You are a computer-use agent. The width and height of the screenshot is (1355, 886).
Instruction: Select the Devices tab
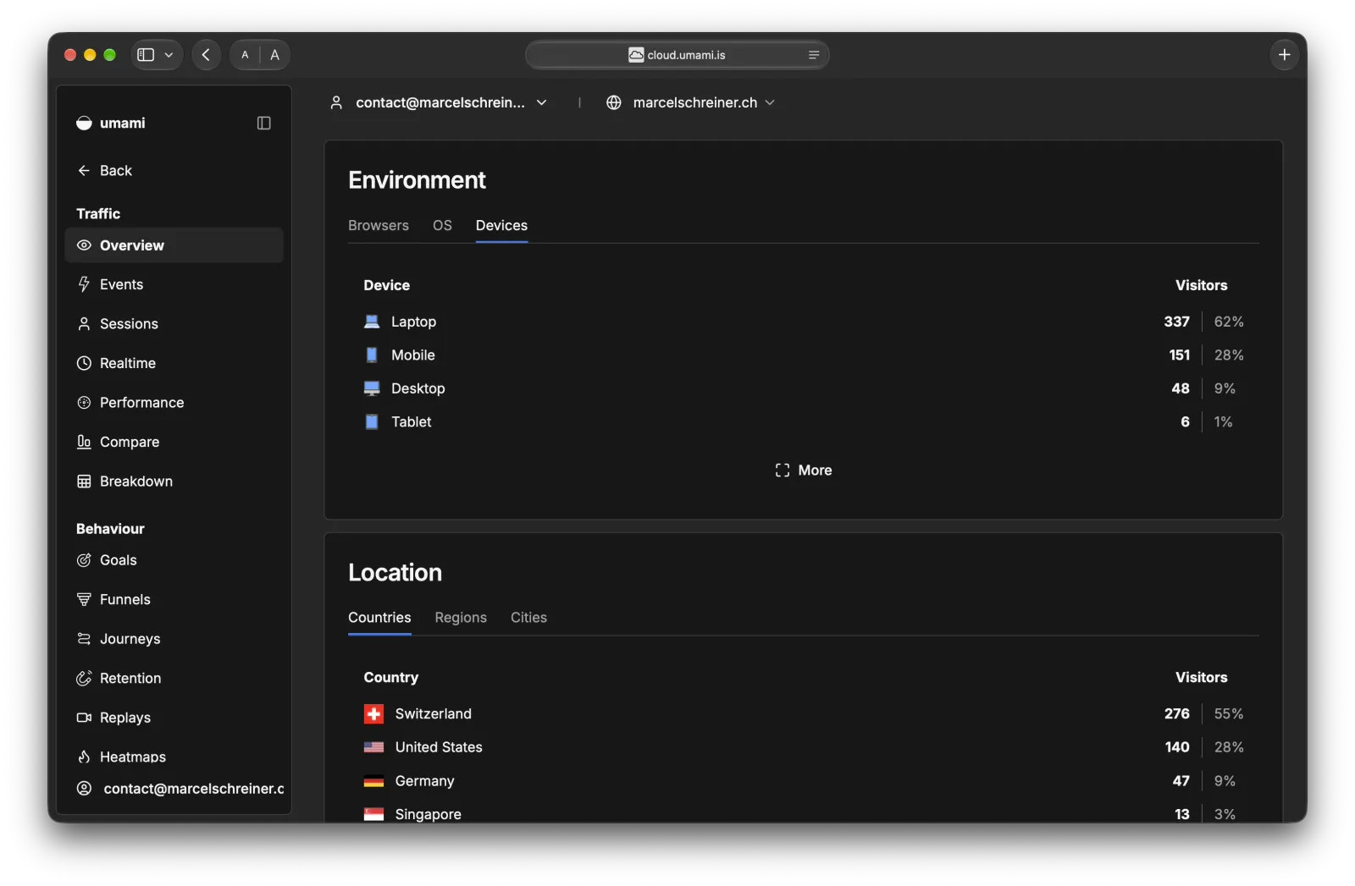tap(501, 225)
